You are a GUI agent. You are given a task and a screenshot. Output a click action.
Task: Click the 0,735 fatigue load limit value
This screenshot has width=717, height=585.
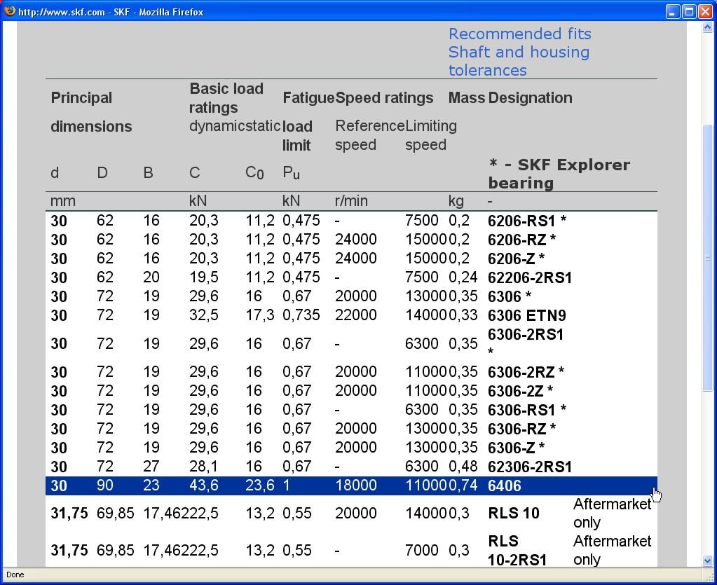click(301, 315)
